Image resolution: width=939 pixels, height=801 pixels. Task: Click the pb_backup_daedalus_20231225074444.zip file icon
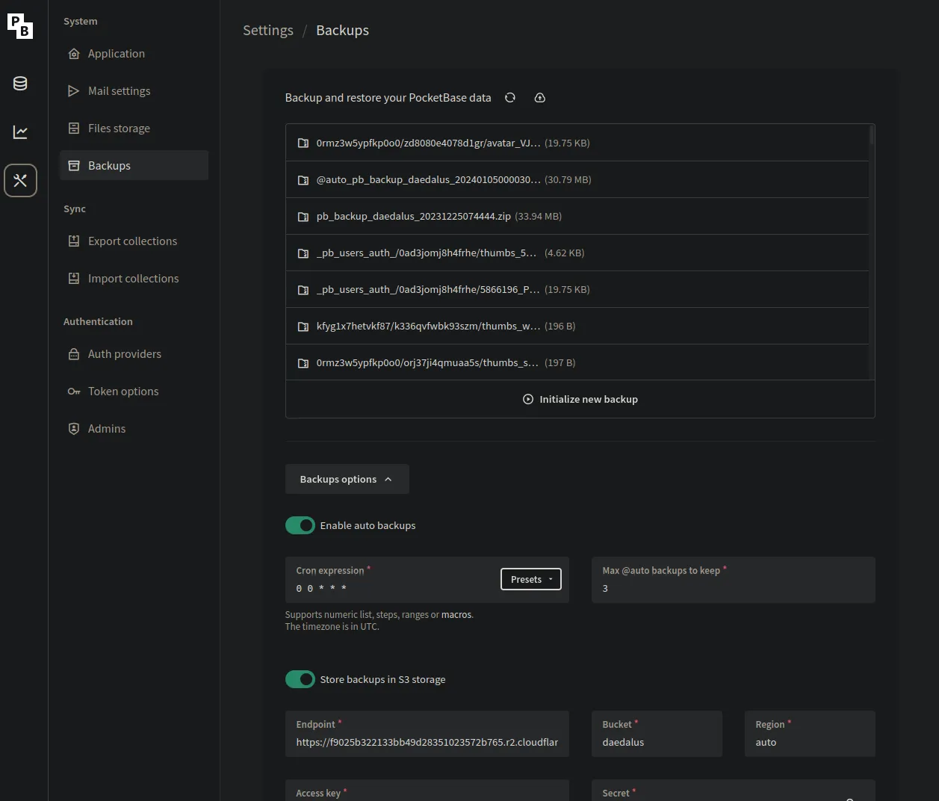pos(303,217)
